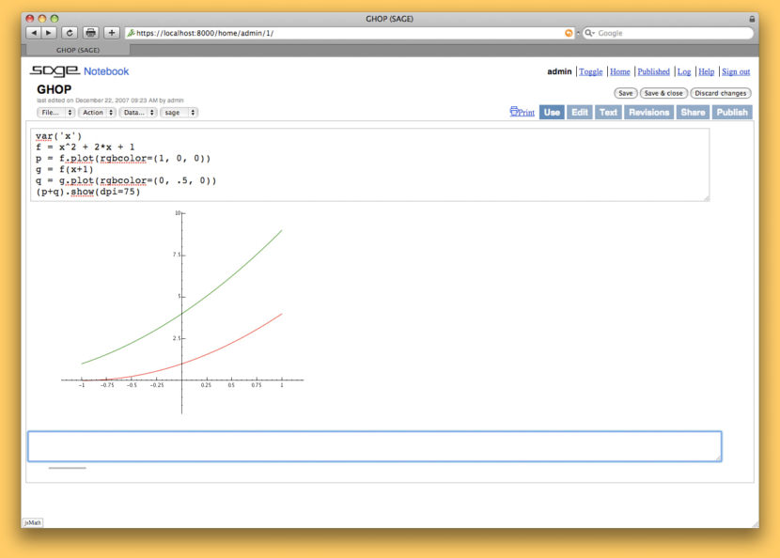
Task: Open the Toggle link
Action: (590, 71)
